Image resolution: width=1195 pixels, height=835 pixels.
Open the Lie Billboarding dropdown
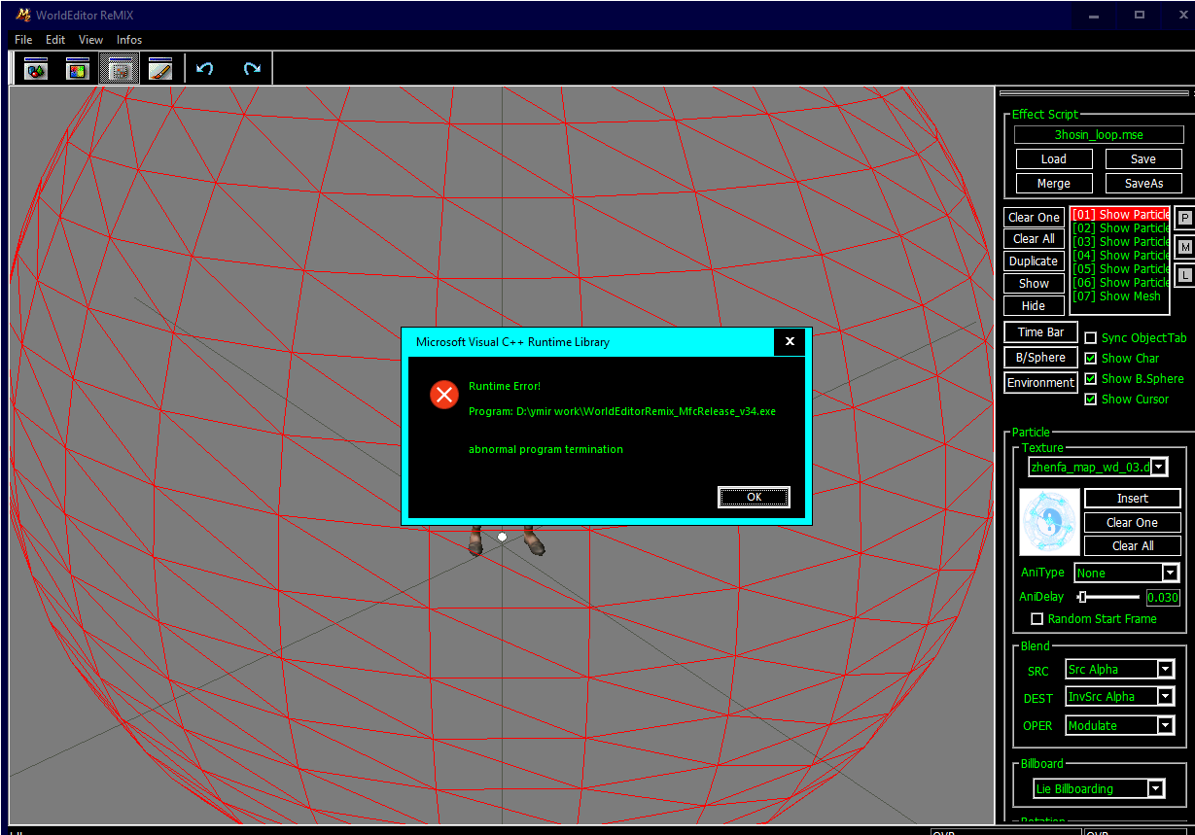coord(1155,788)
